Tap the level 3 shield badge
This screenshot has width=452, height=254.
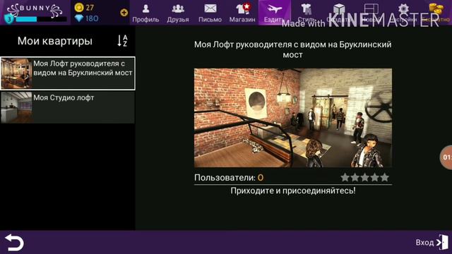[x=9, y=19]
